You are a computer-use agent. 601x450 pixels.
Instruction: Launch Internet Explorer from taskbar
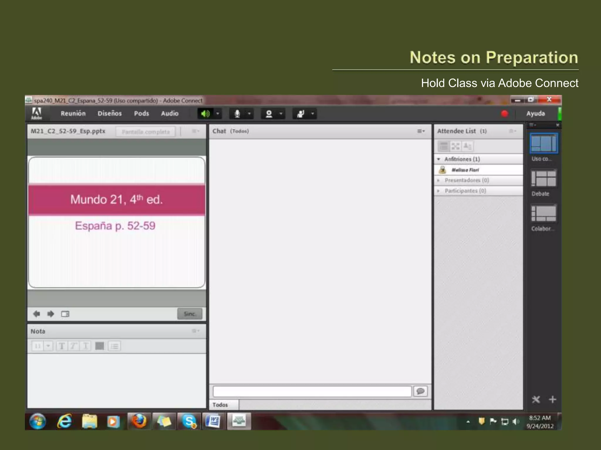click(x=64, y=422)
